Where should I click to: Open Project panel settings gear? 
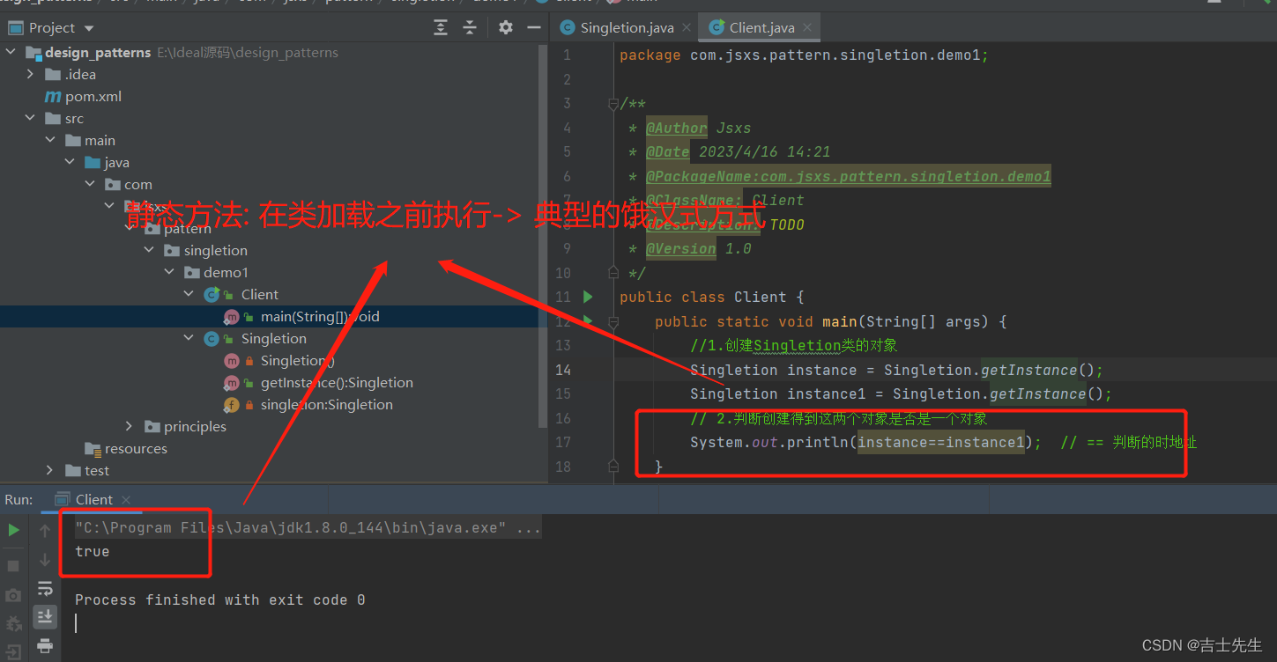click(x=505, y=27)
